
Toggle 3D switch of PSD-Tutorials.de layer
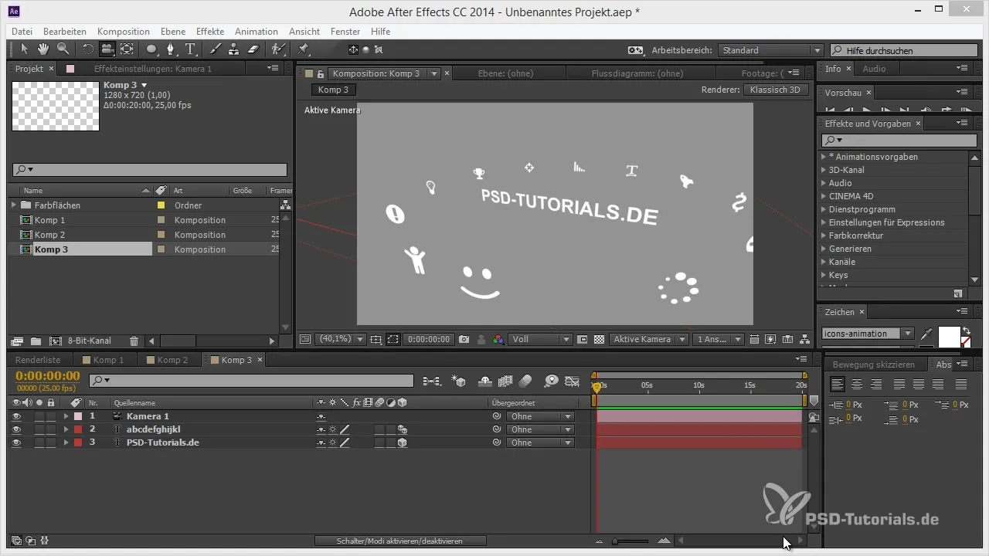pos(402,442)
